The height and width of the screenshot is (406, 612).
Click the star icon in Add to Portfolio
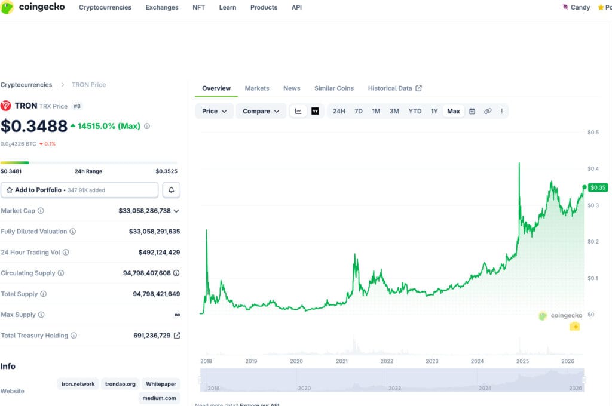[x=10, y=190]
